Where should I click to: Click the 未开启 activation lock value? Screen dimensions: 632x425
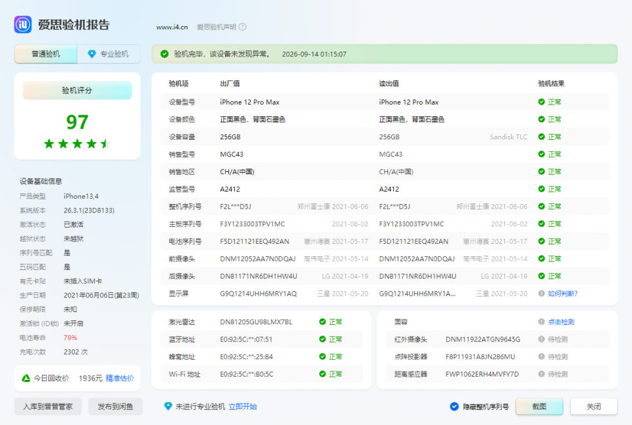click(x=73, y=324)
